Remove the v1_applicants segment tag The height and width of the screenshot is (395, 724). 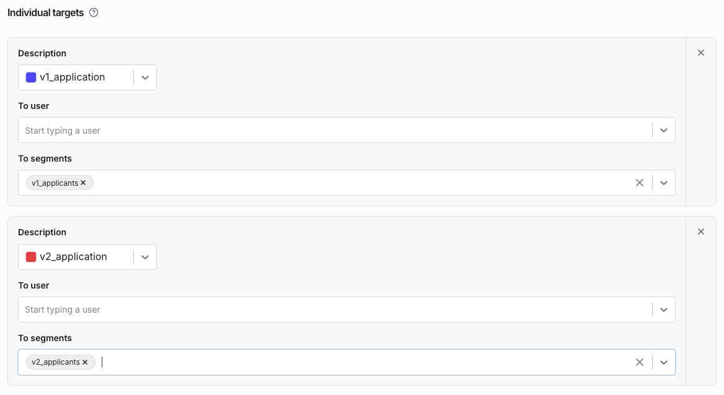click(x=83, y=183)
